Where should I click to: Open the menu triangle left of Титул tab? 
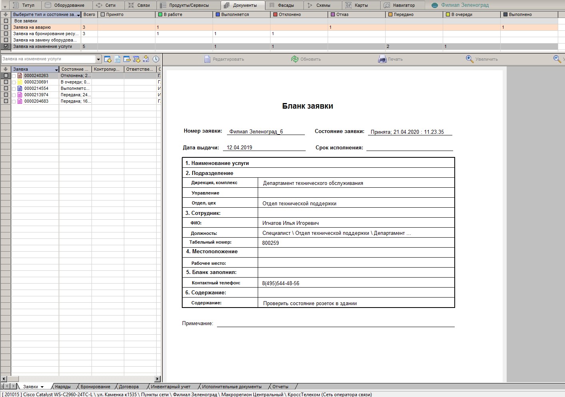click(5, 7)
